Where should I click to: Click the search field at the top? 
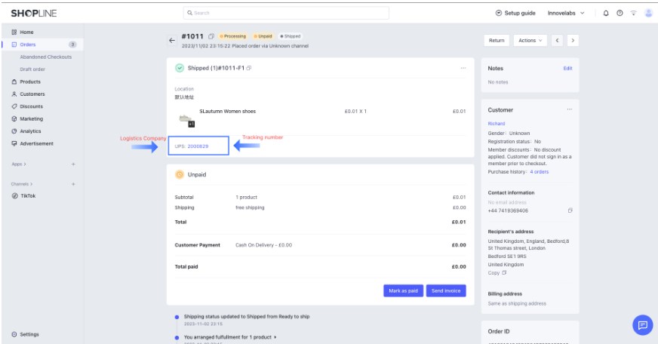(x=286, y=13)
